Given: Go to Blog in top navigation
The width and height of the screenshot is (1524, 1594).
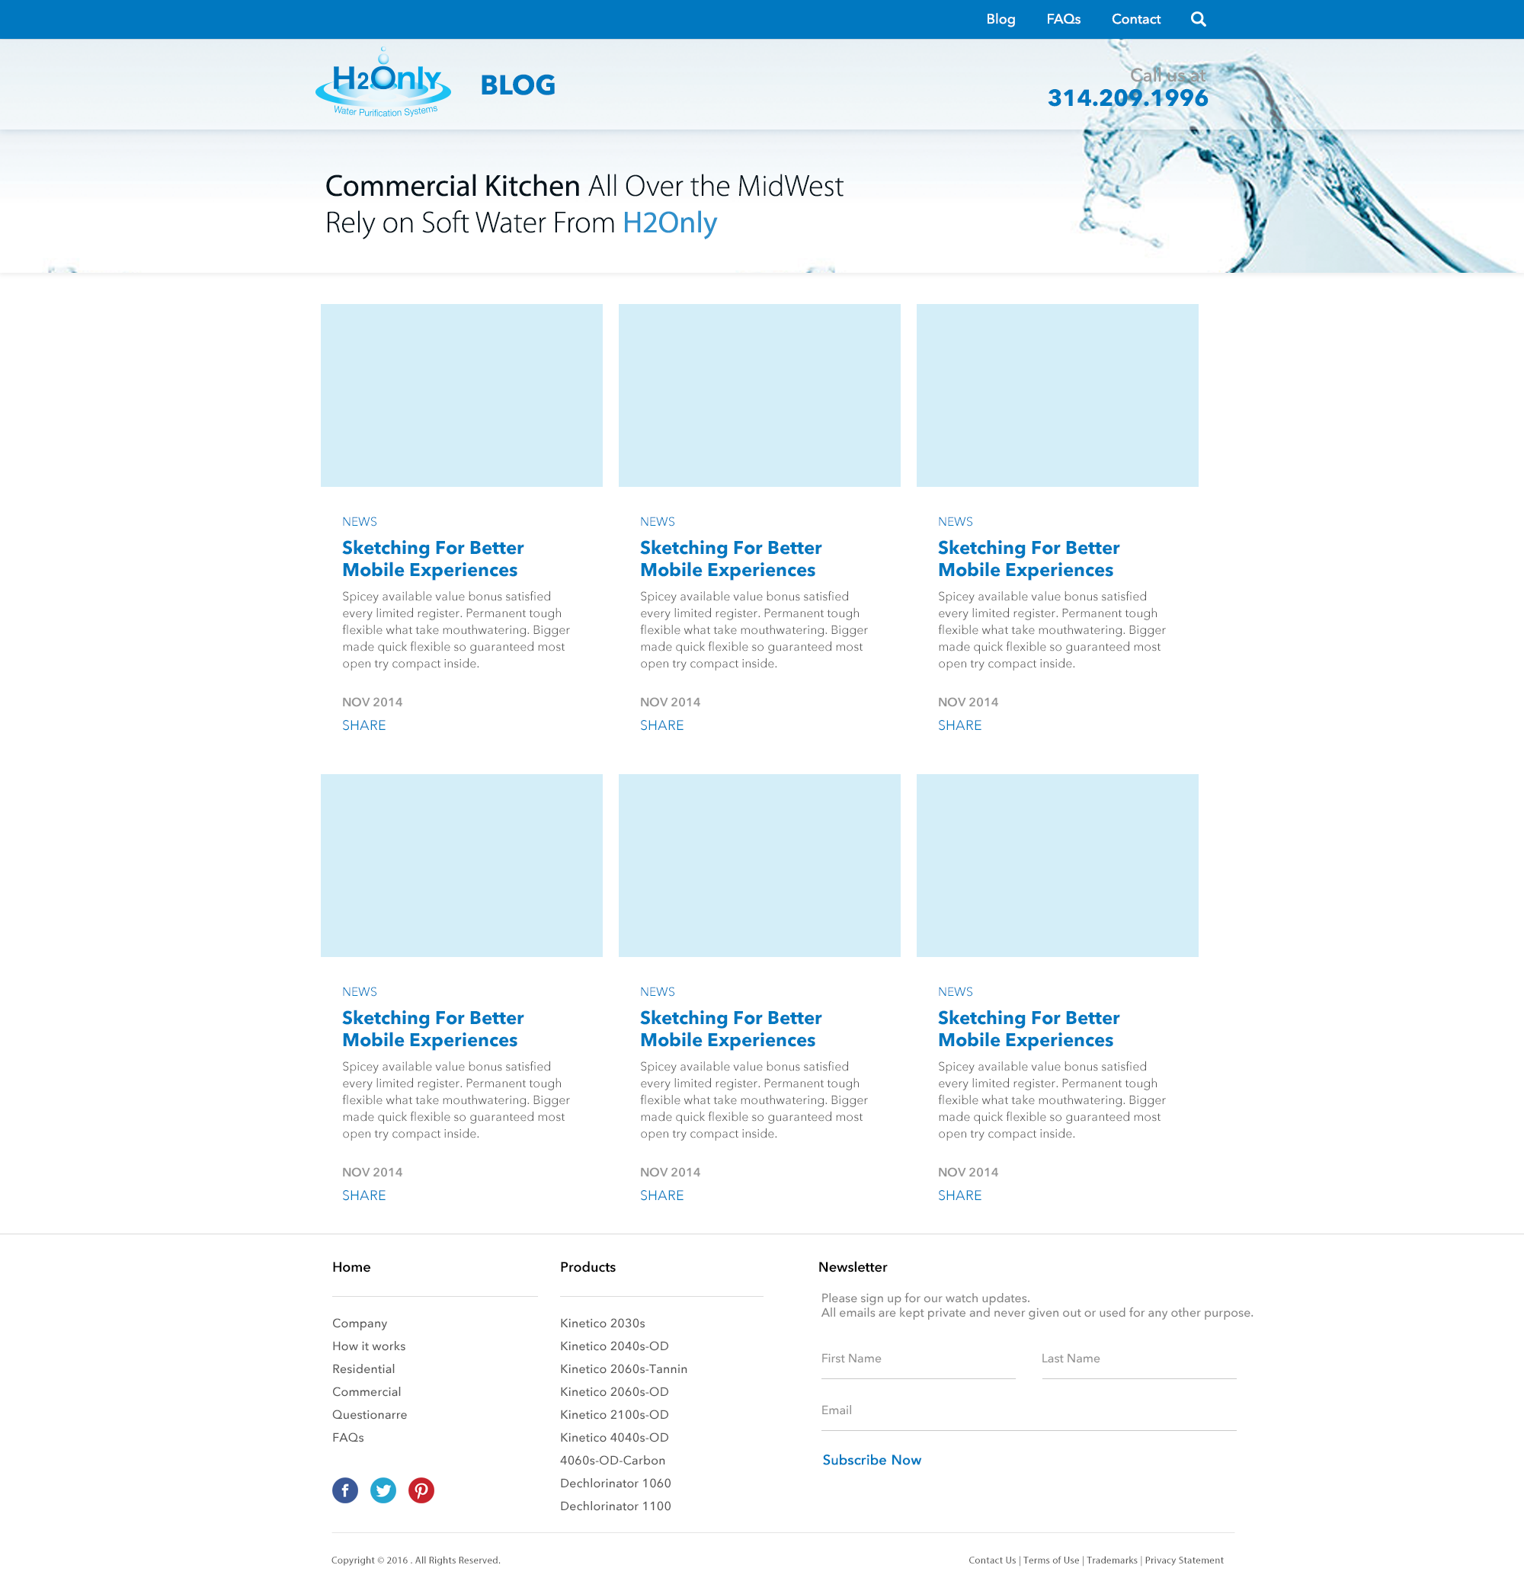Looking at the screenshot, I should 1001,19.
